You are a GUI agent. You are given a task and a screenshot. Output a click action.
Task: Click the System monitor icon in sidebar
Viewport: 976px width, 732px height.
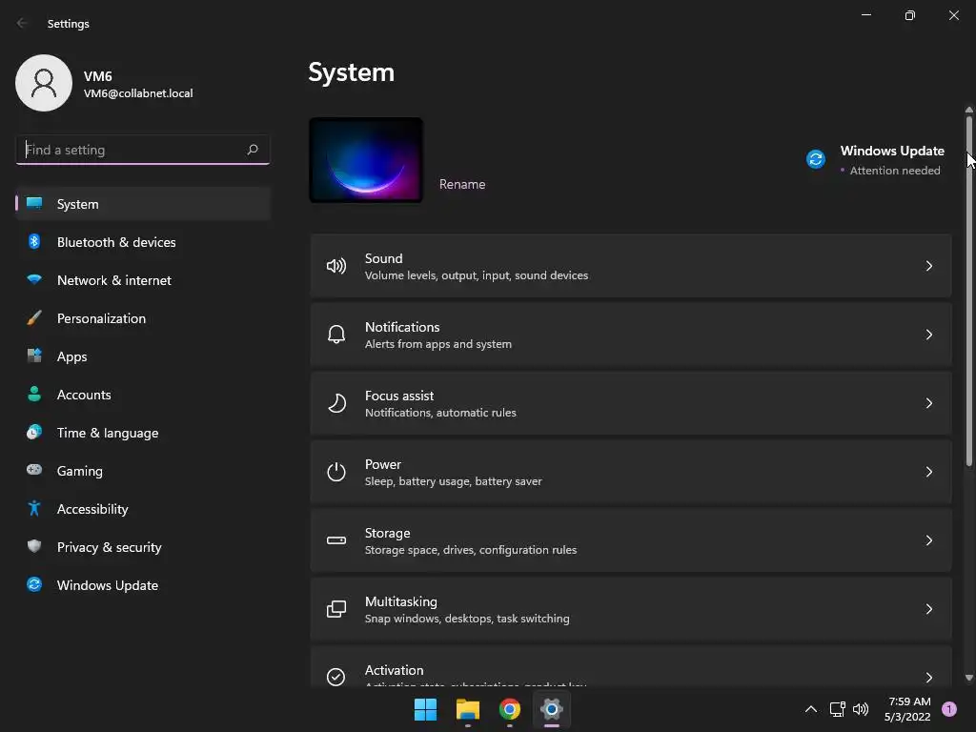(x=34, y=204)
